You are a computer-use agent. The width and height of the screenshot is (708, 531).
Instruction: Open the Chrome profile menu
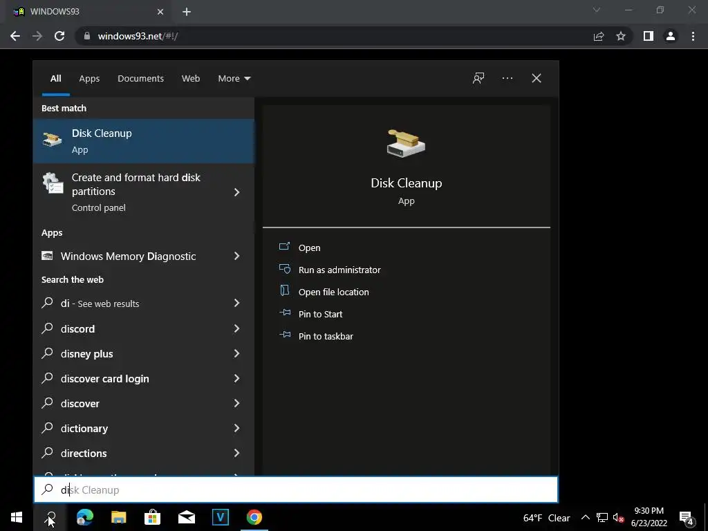(671, 36)
